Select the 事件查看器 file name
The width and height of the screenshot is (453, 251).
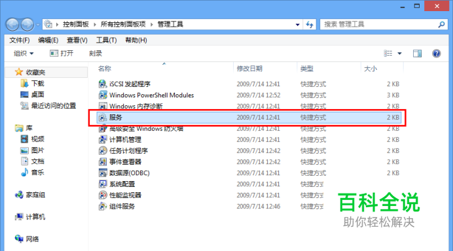pos(125,162)
